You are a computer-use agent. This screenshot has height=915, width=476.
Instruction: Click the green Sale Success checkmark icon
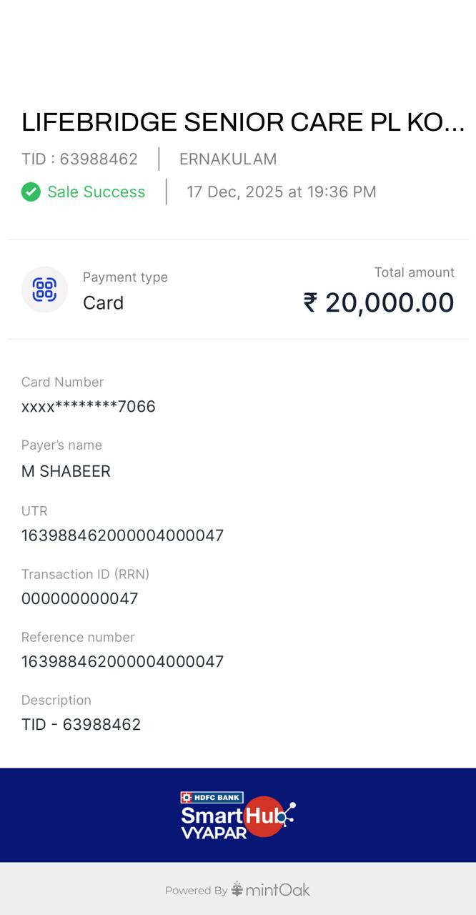click(x=31, y=192)
